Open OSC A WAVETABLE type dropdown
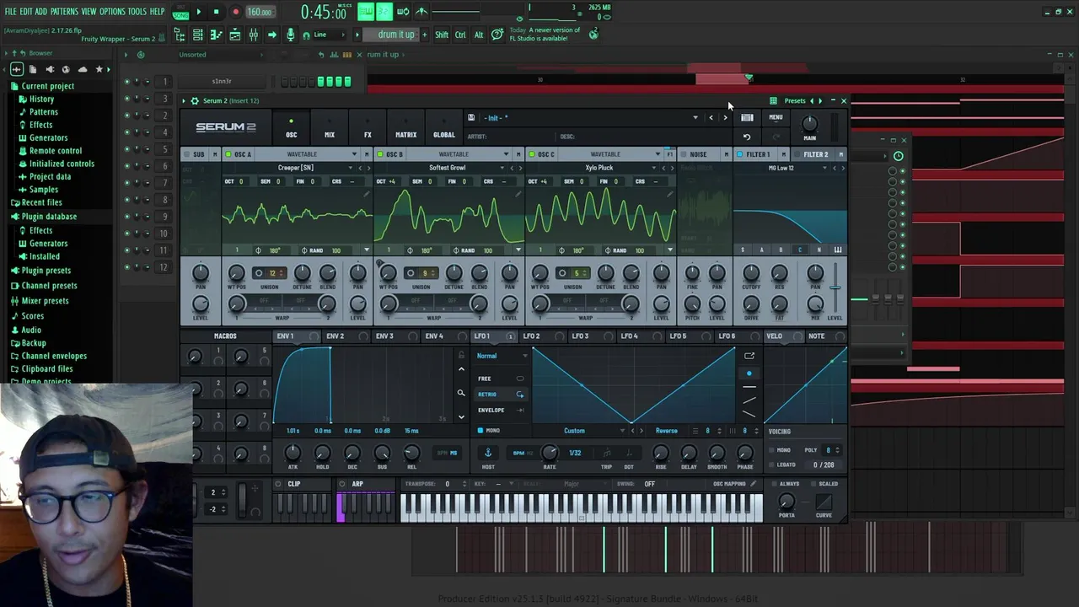Image resolution: width=1079 pixels, height=607 pixels. tap(354, 154)
